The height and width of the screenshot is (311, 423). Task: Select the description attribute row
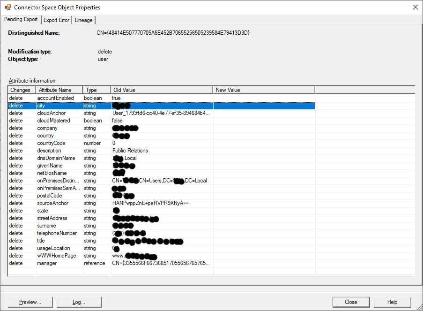click(162, 151)
